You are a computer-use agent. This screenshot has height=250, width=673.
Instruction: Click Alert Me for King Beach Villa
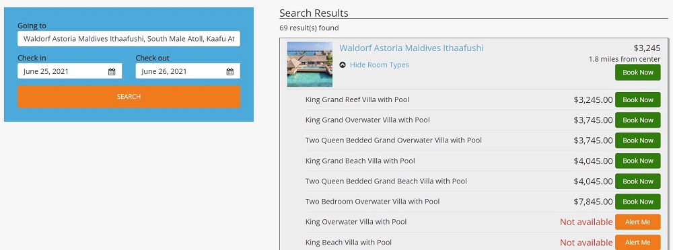pos(638,243)
